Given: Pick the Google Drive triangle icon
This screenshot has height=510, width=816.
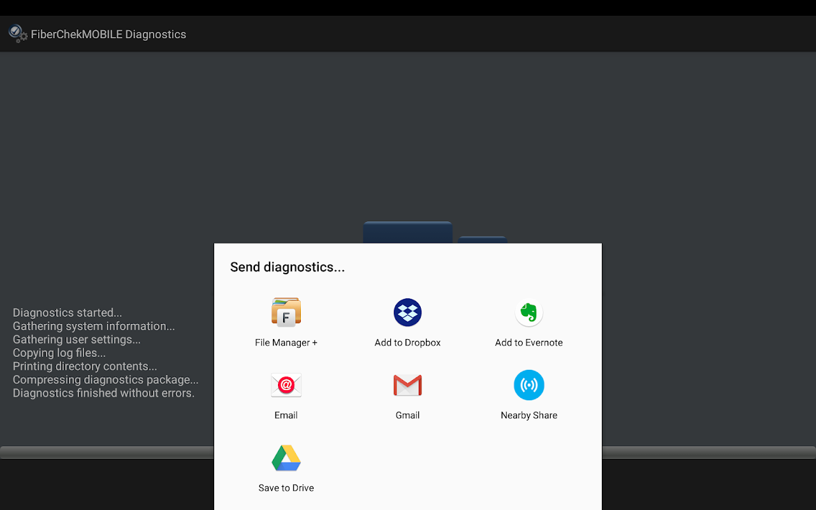Looking at the screenshot, I should coord(286,458).
